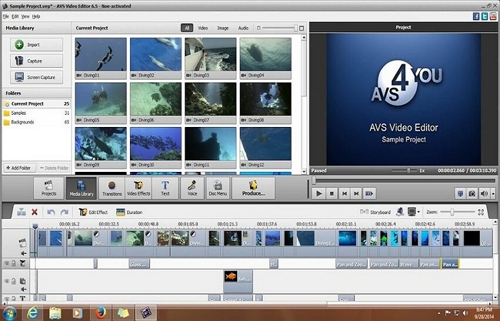Open the Edit menu
The image size is (500, 321).
pos(15,16)
